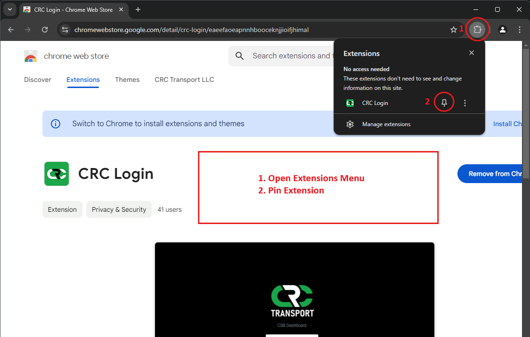
Task: Go back to previous page
Action: tap(11, 30)
